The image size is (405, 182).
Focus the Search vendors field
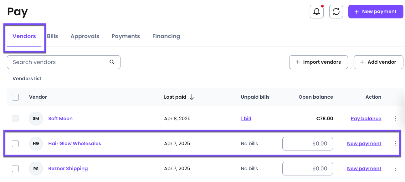coord(59,62)
